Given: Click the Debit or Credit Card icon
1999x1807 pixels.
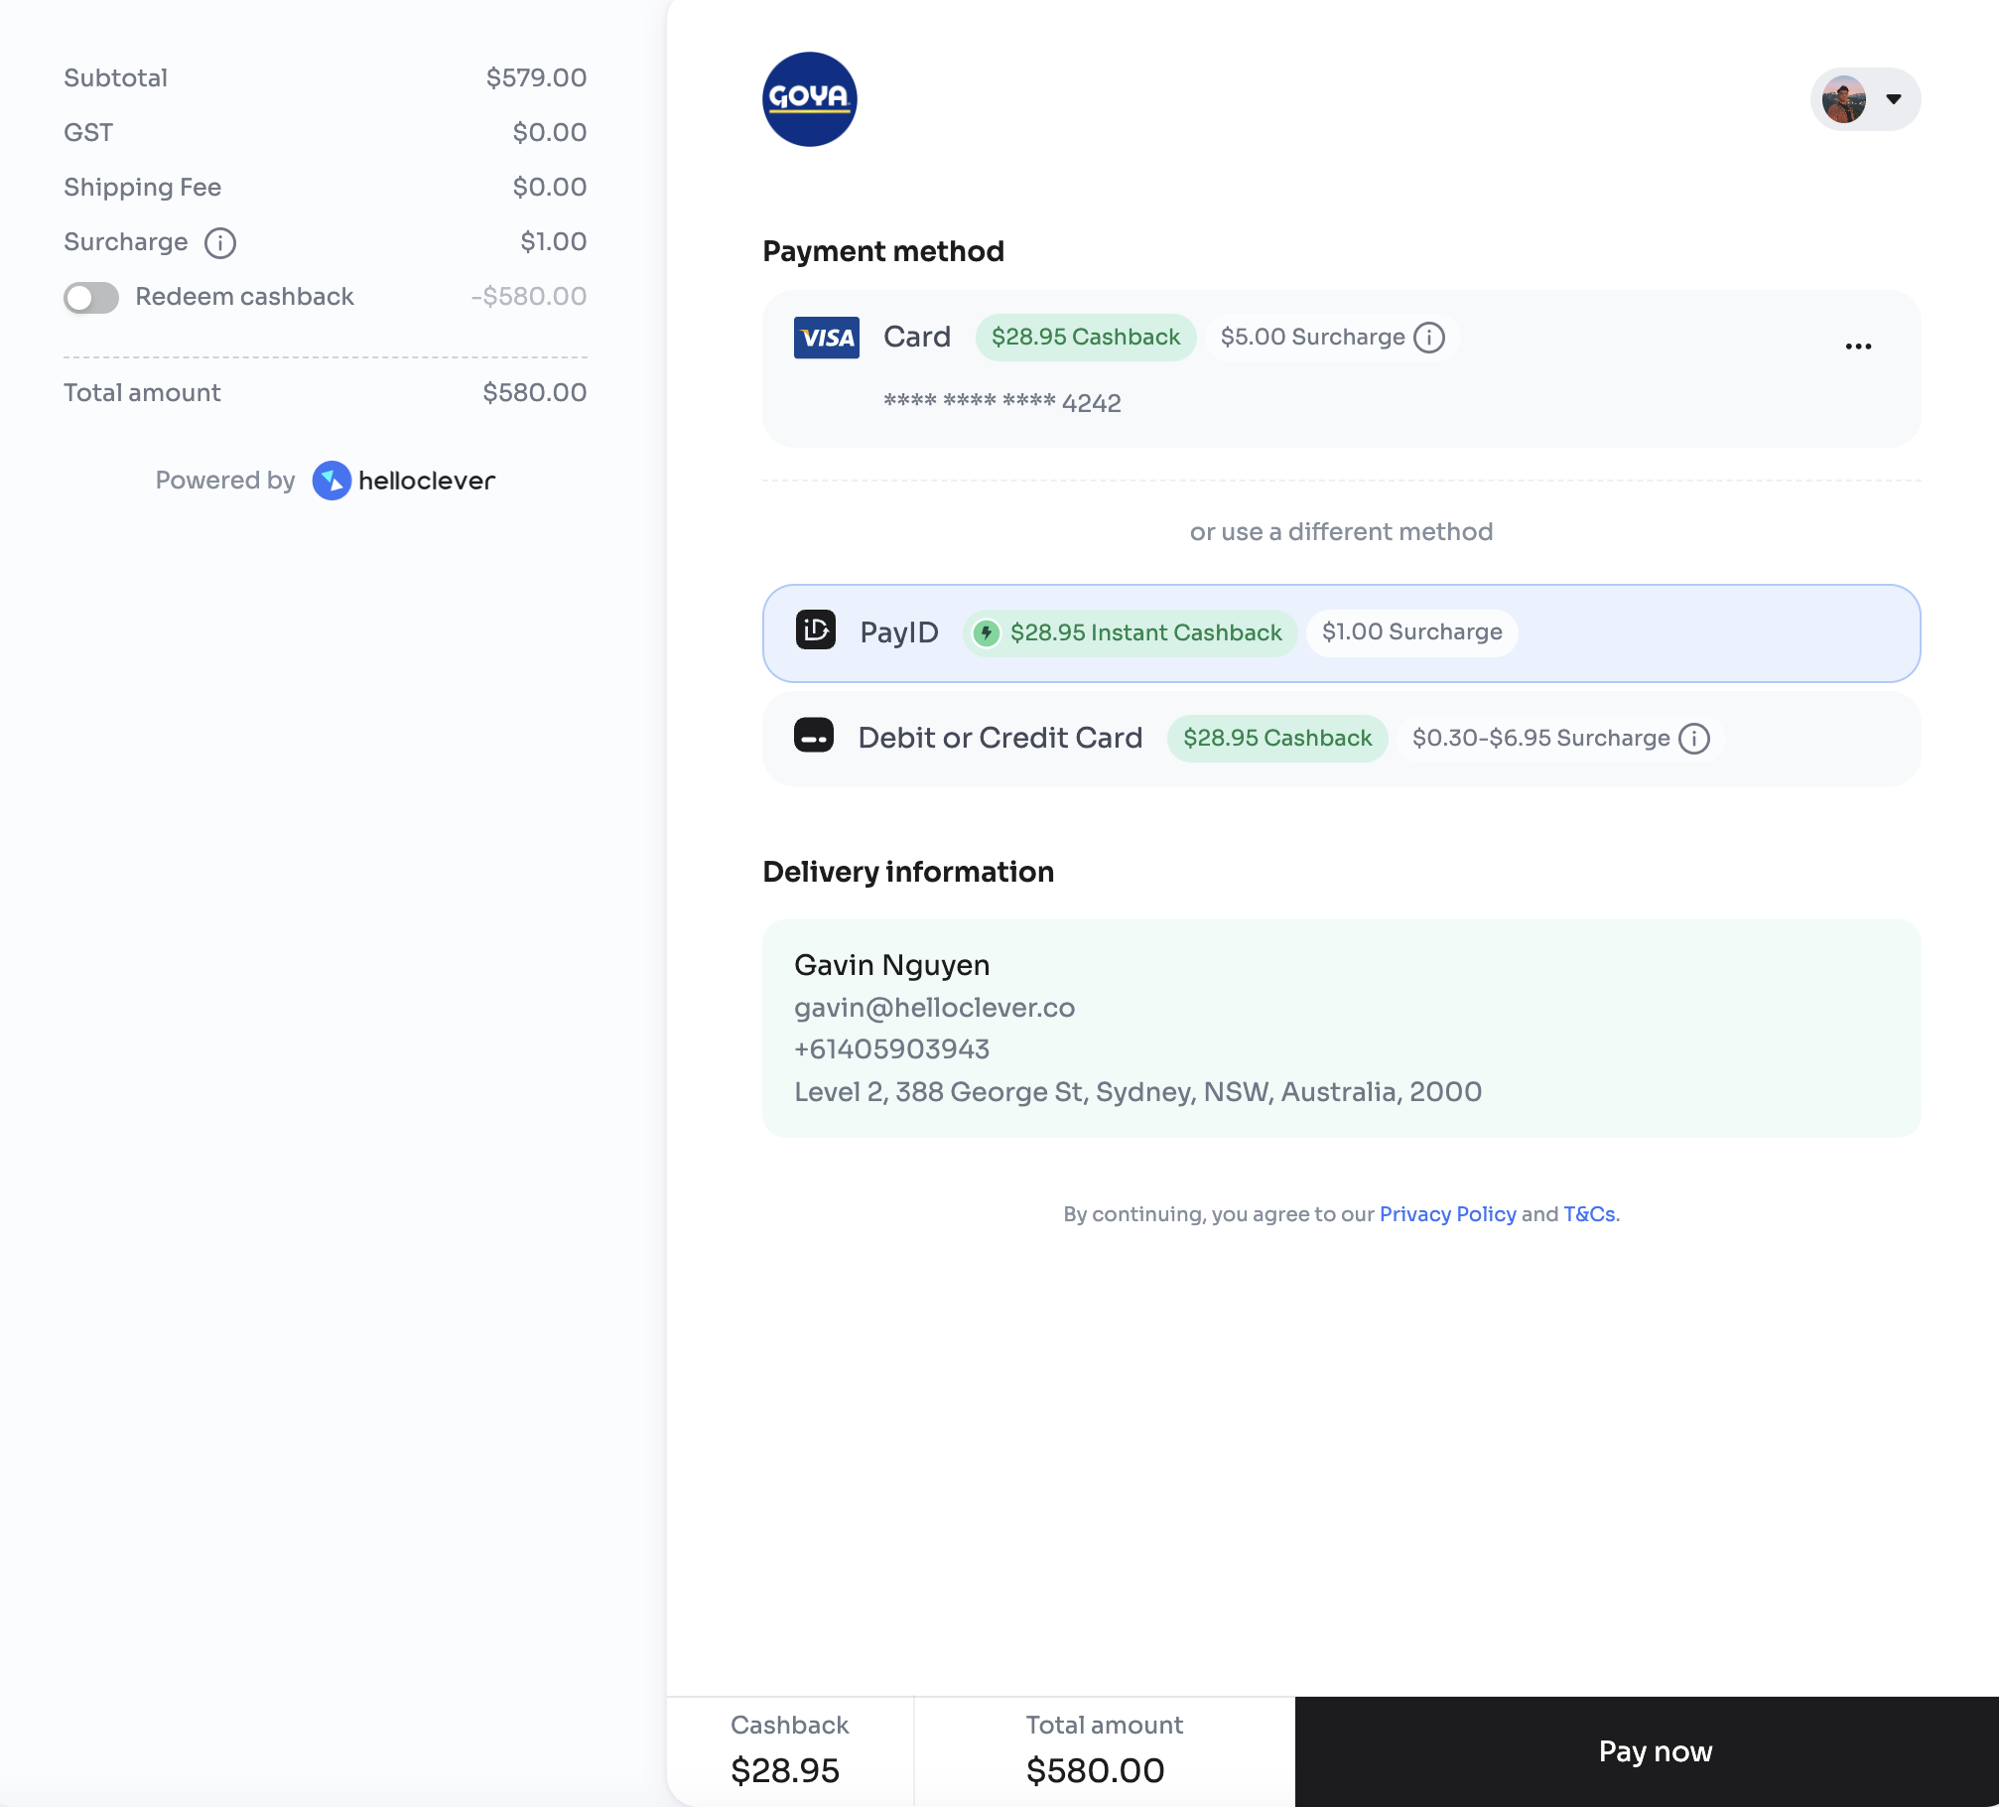Looking at the screenshot, I should 814,737.
